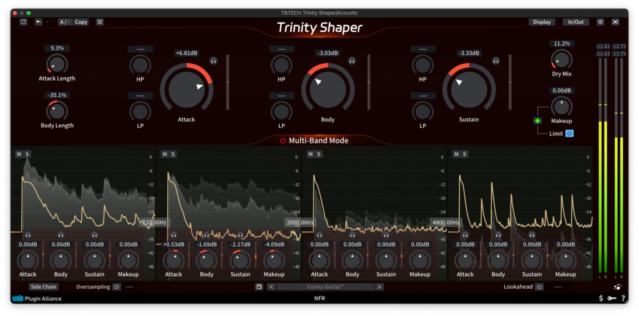This screenshot has width=639, height=316.
Task: Click the fullscreen resize icon
Action: click(615, 22)
